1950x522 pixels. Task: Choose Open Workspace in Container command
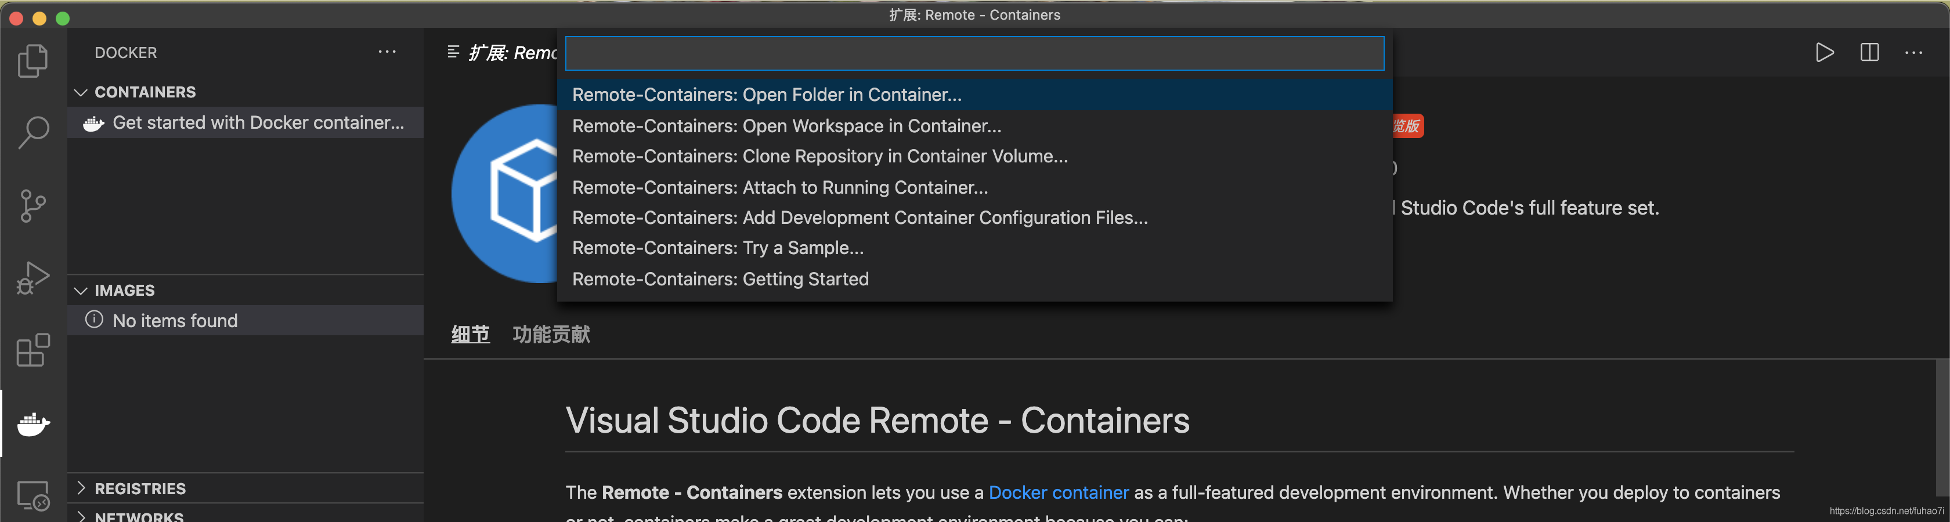click(x=974, y=126)
